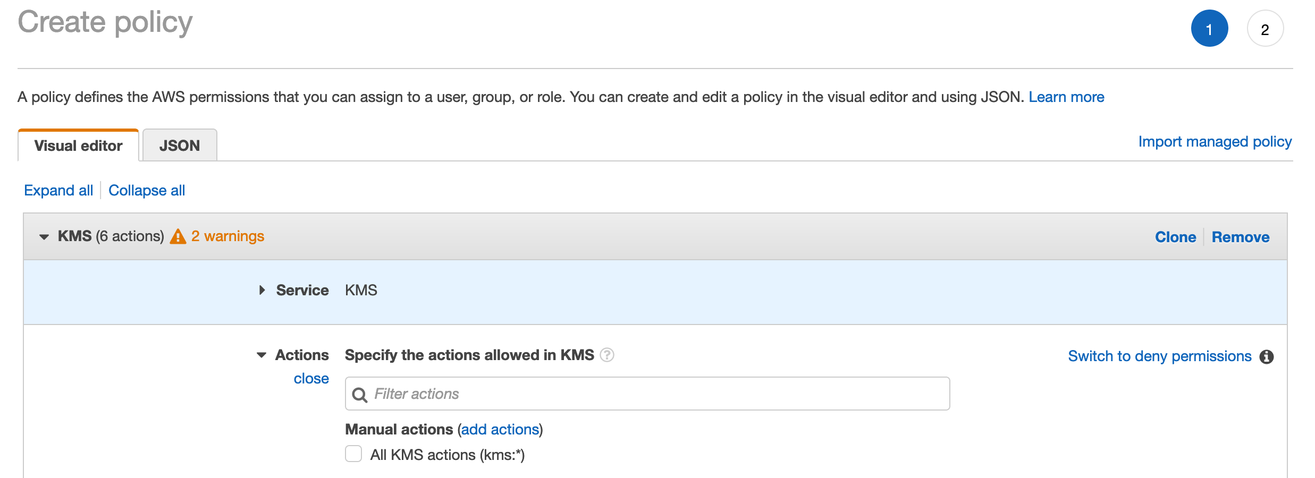Remove the KMS permission block
This screenshot has width=1315, height=478.
[1240, 237]
